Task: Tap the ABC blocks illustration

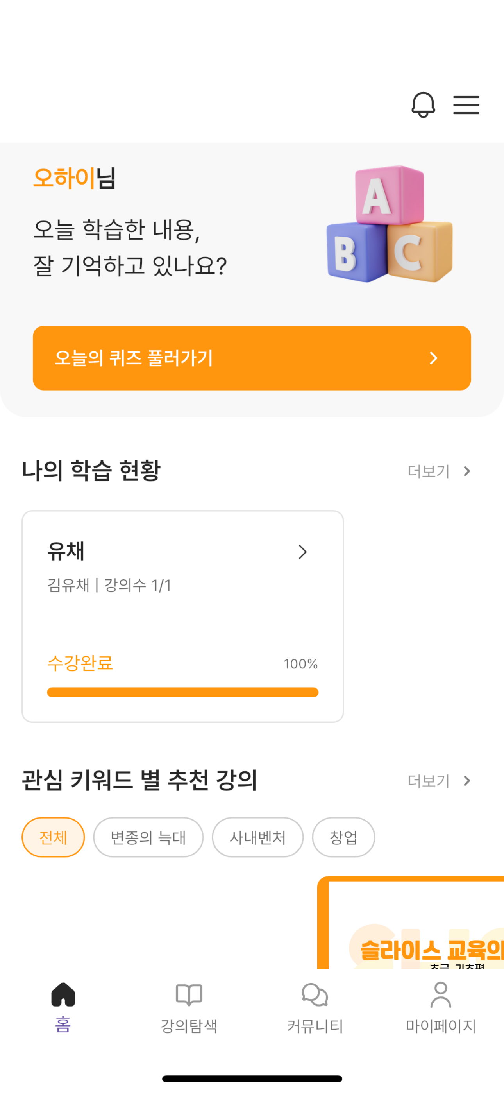Action: (x=390, y=224)
